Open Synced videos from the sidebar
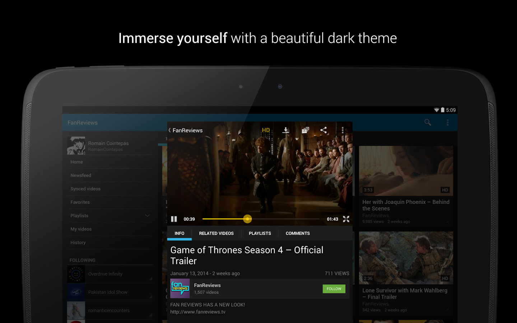 [85, 188]
